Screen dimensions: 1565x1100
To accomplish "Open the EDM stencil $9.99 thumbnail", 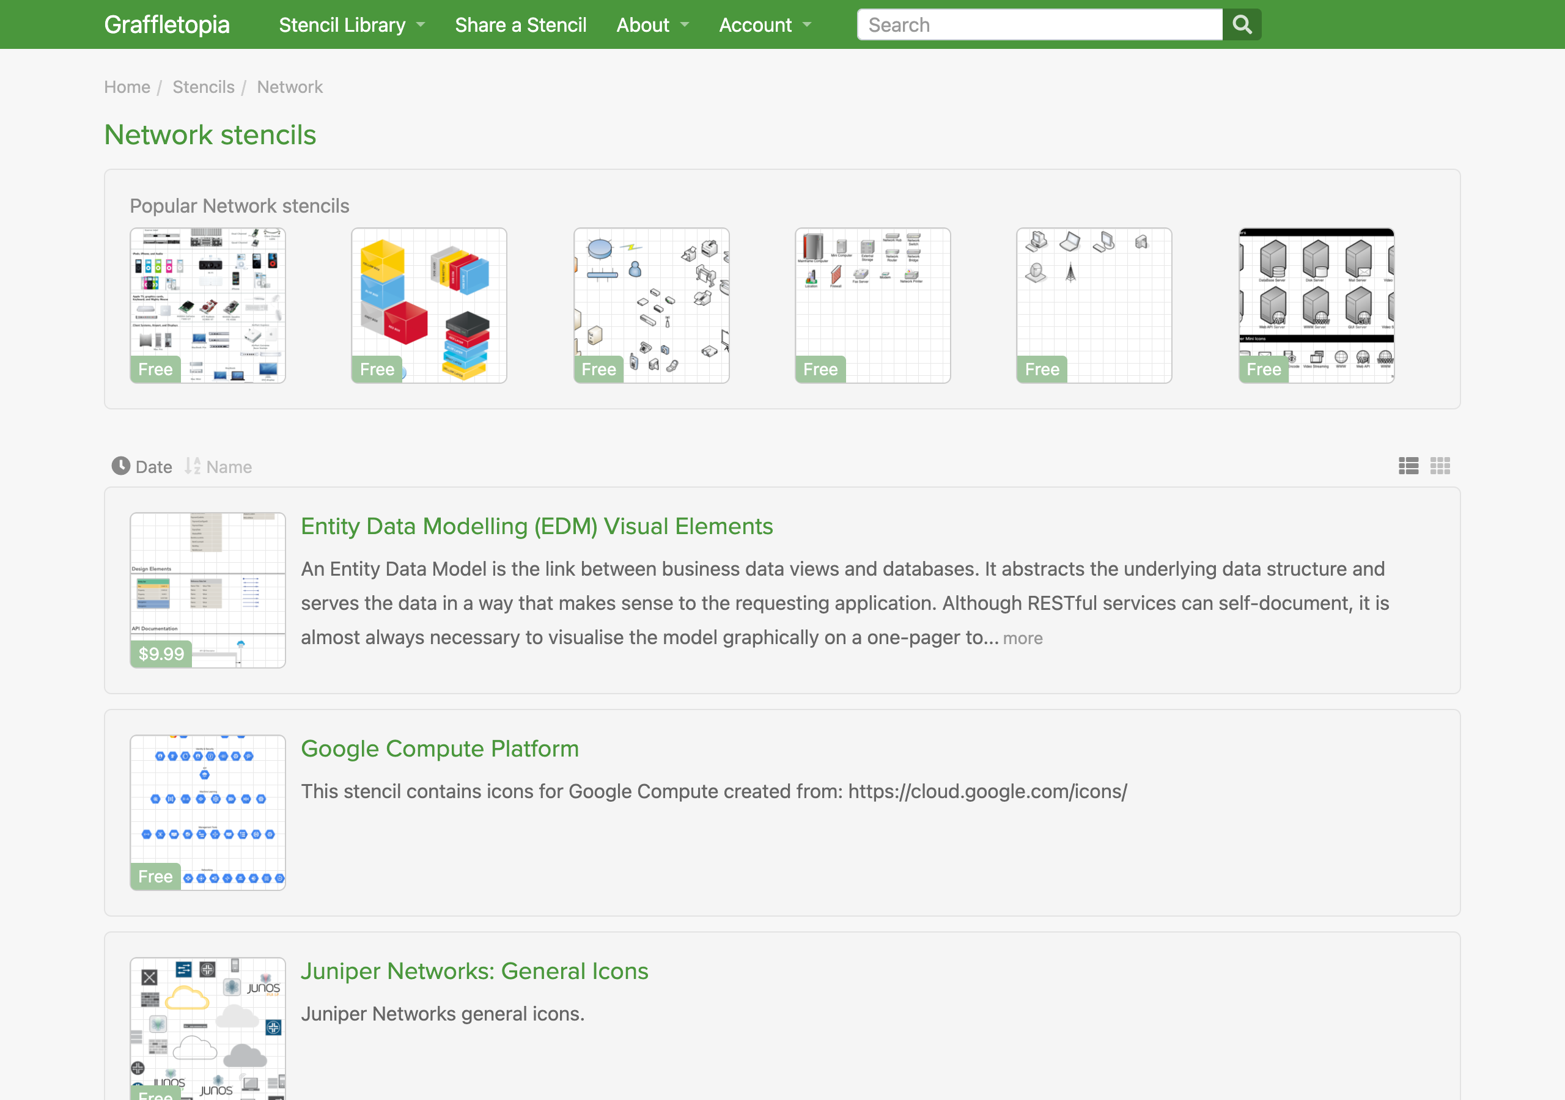I will pyautogui.click(x=208, y=590).
